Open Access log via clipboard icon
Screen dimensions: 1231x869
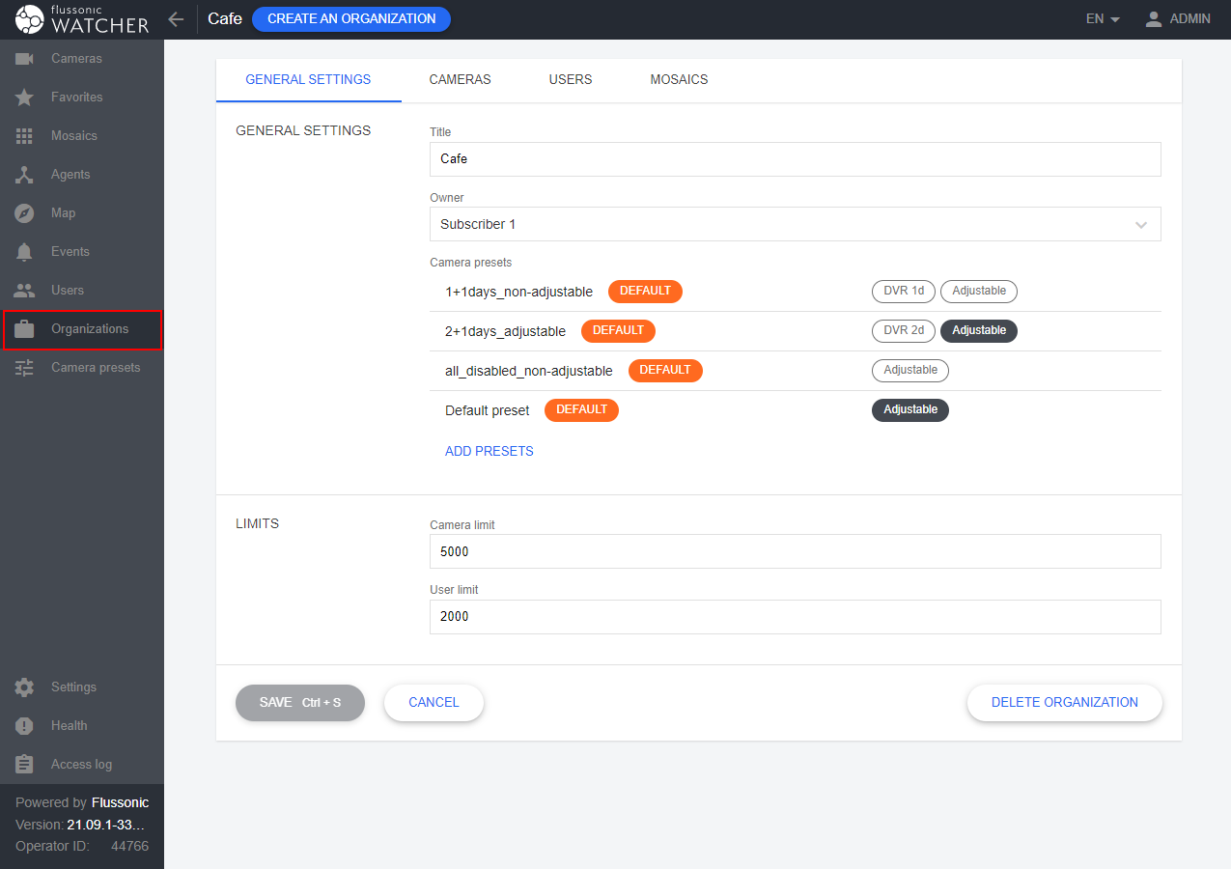(x=25, y=765)
